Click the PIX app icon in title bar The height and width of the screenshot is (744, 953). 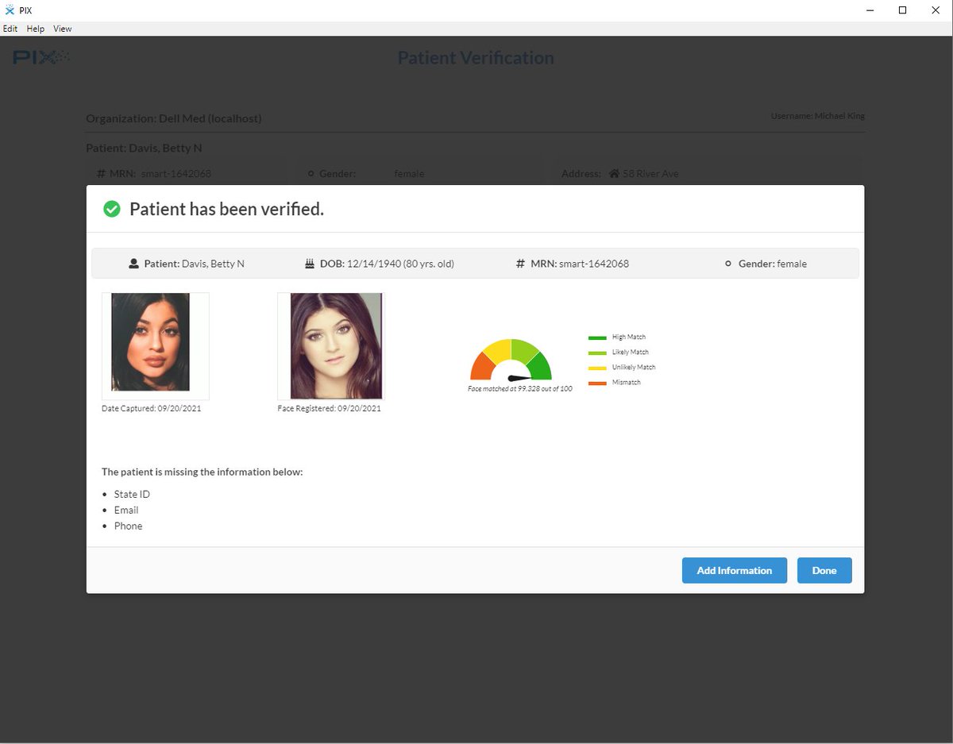pos(10,10)
